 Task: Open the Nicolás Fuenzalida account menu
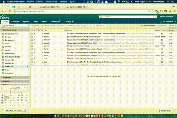coord(167,17)
